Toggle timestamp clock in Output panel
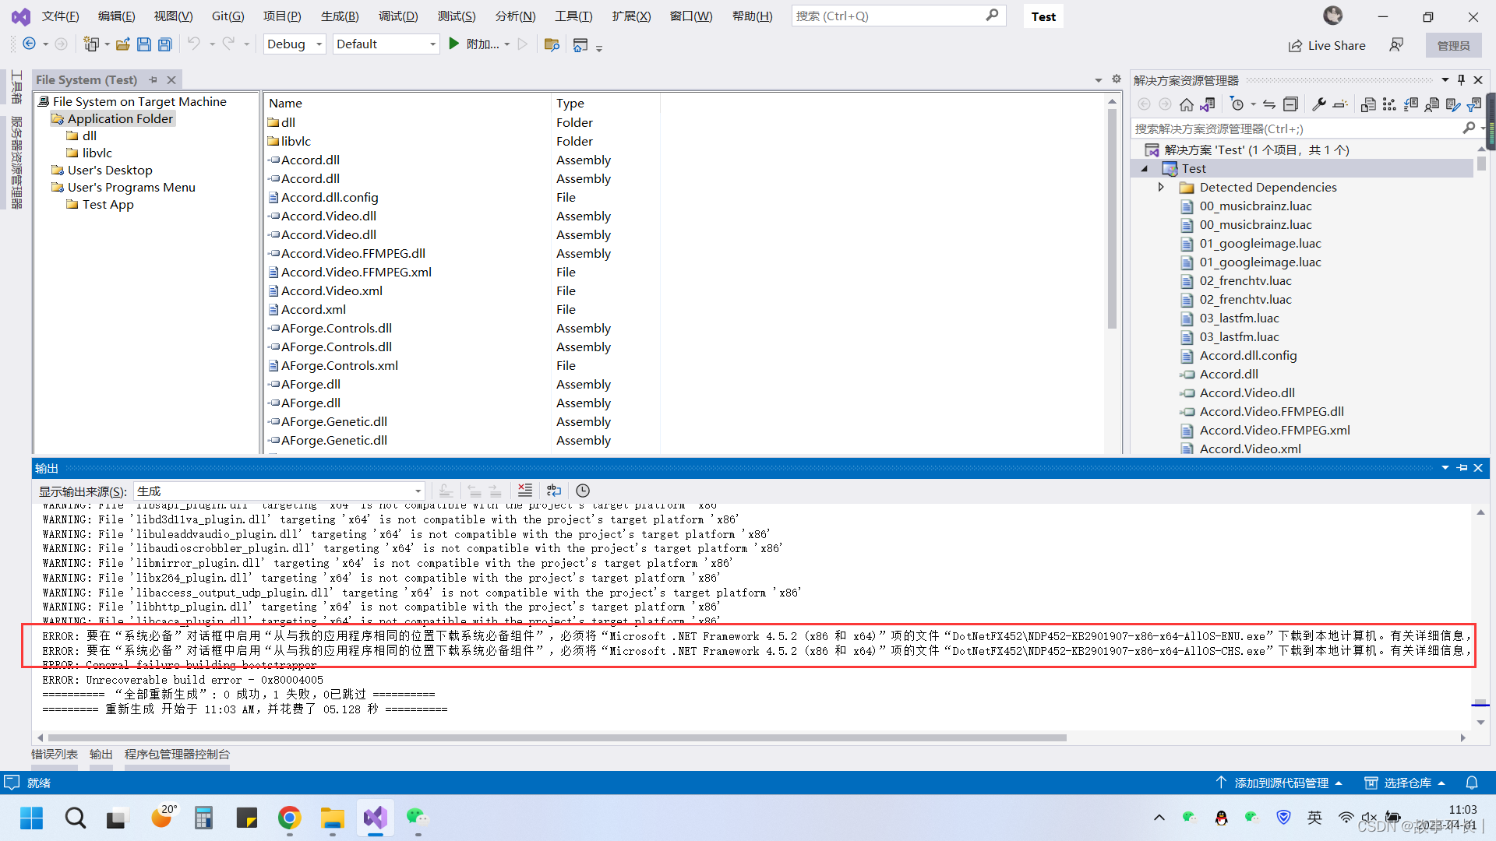This screenshot has height=841, width=1496. (583, 491)
